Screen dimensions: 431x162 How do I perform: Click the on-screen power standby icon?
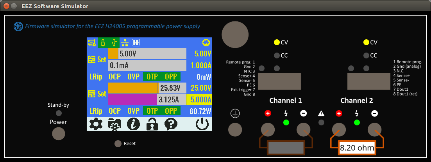[x=203, y=124]
